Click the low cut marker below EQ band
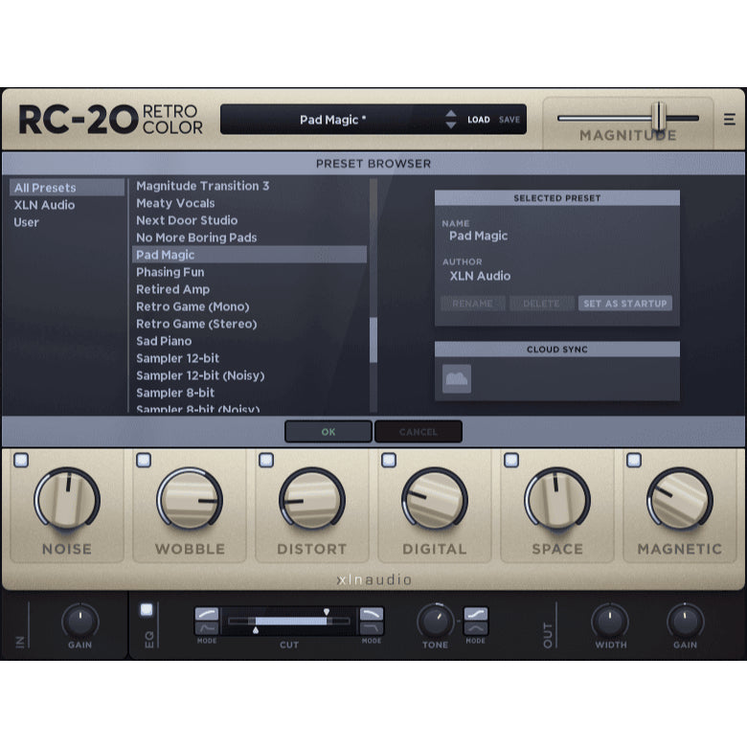 (x=256, y=630)
